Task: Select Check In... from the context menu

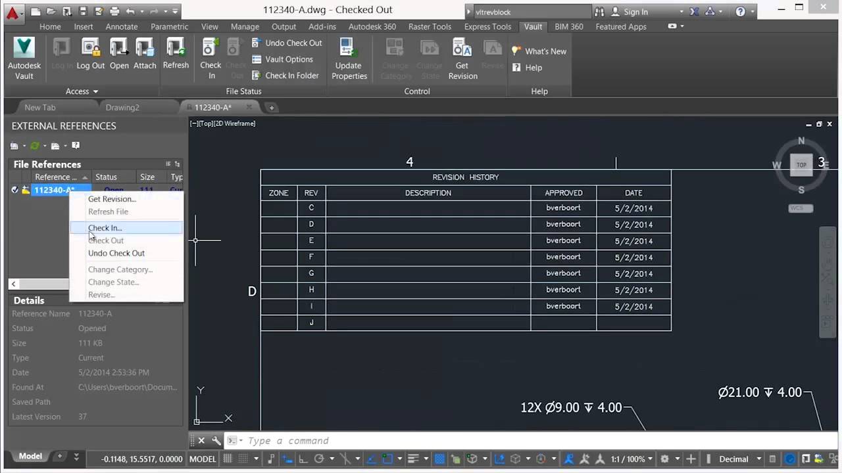Action: pyautogui.click(x=126, y=228)
